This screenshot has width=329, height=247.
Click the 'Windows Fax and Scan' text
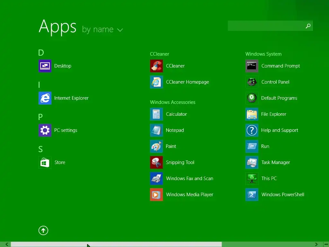[190, 178]
